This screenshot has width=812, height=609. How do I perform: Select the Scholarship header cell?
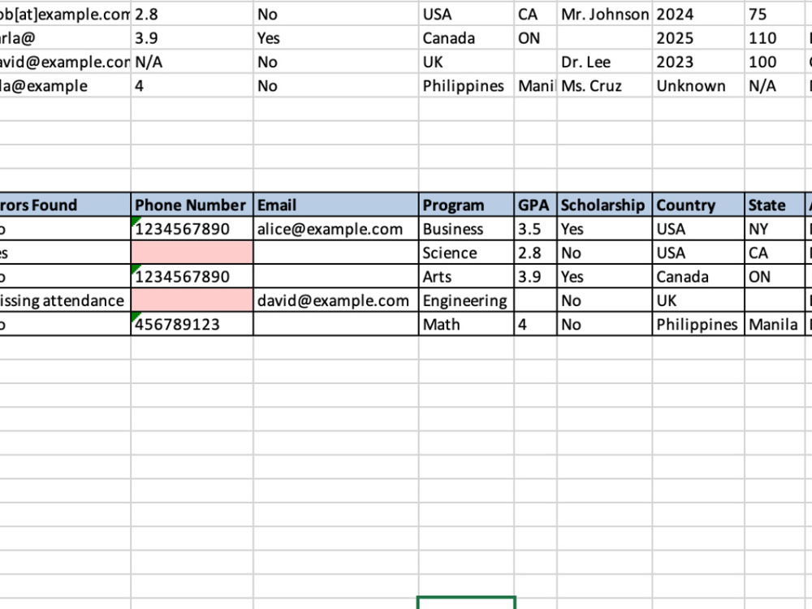click(x=604, y=205)
